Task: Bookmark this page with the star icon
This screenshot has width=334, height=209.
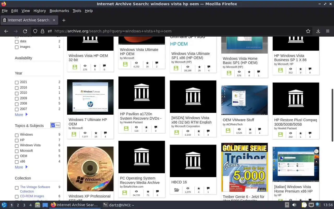Action: 308,31
